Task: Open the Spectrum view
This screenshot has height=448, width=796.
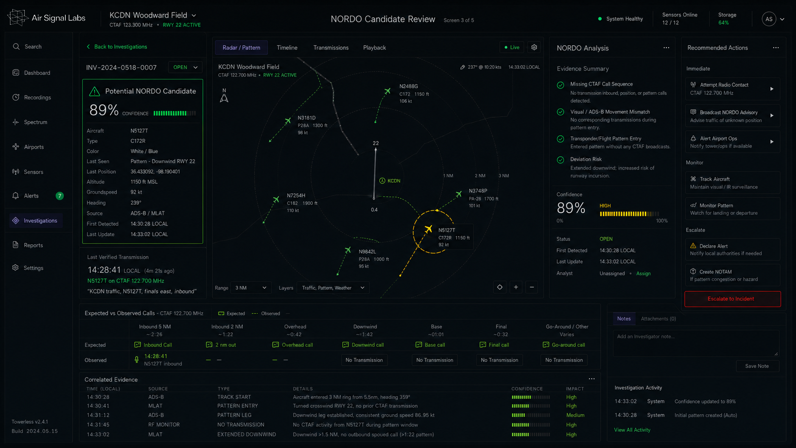Action: tap(30, 122)
